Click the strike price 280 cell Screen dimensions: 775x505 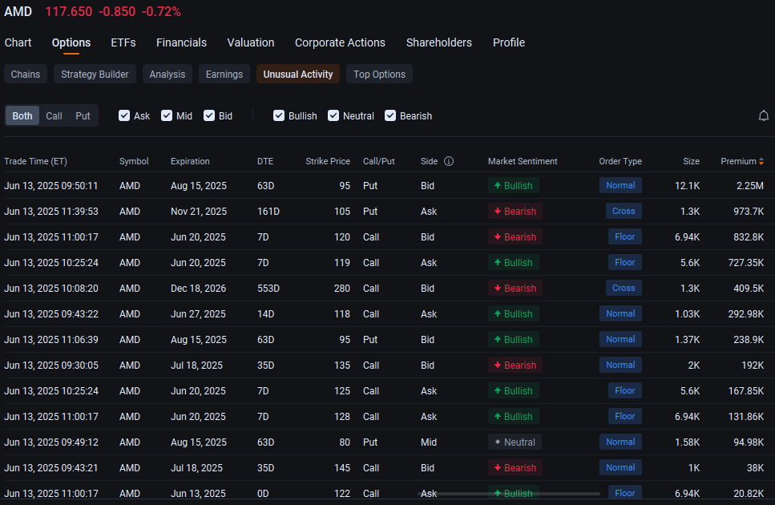[x=342, y=288]
